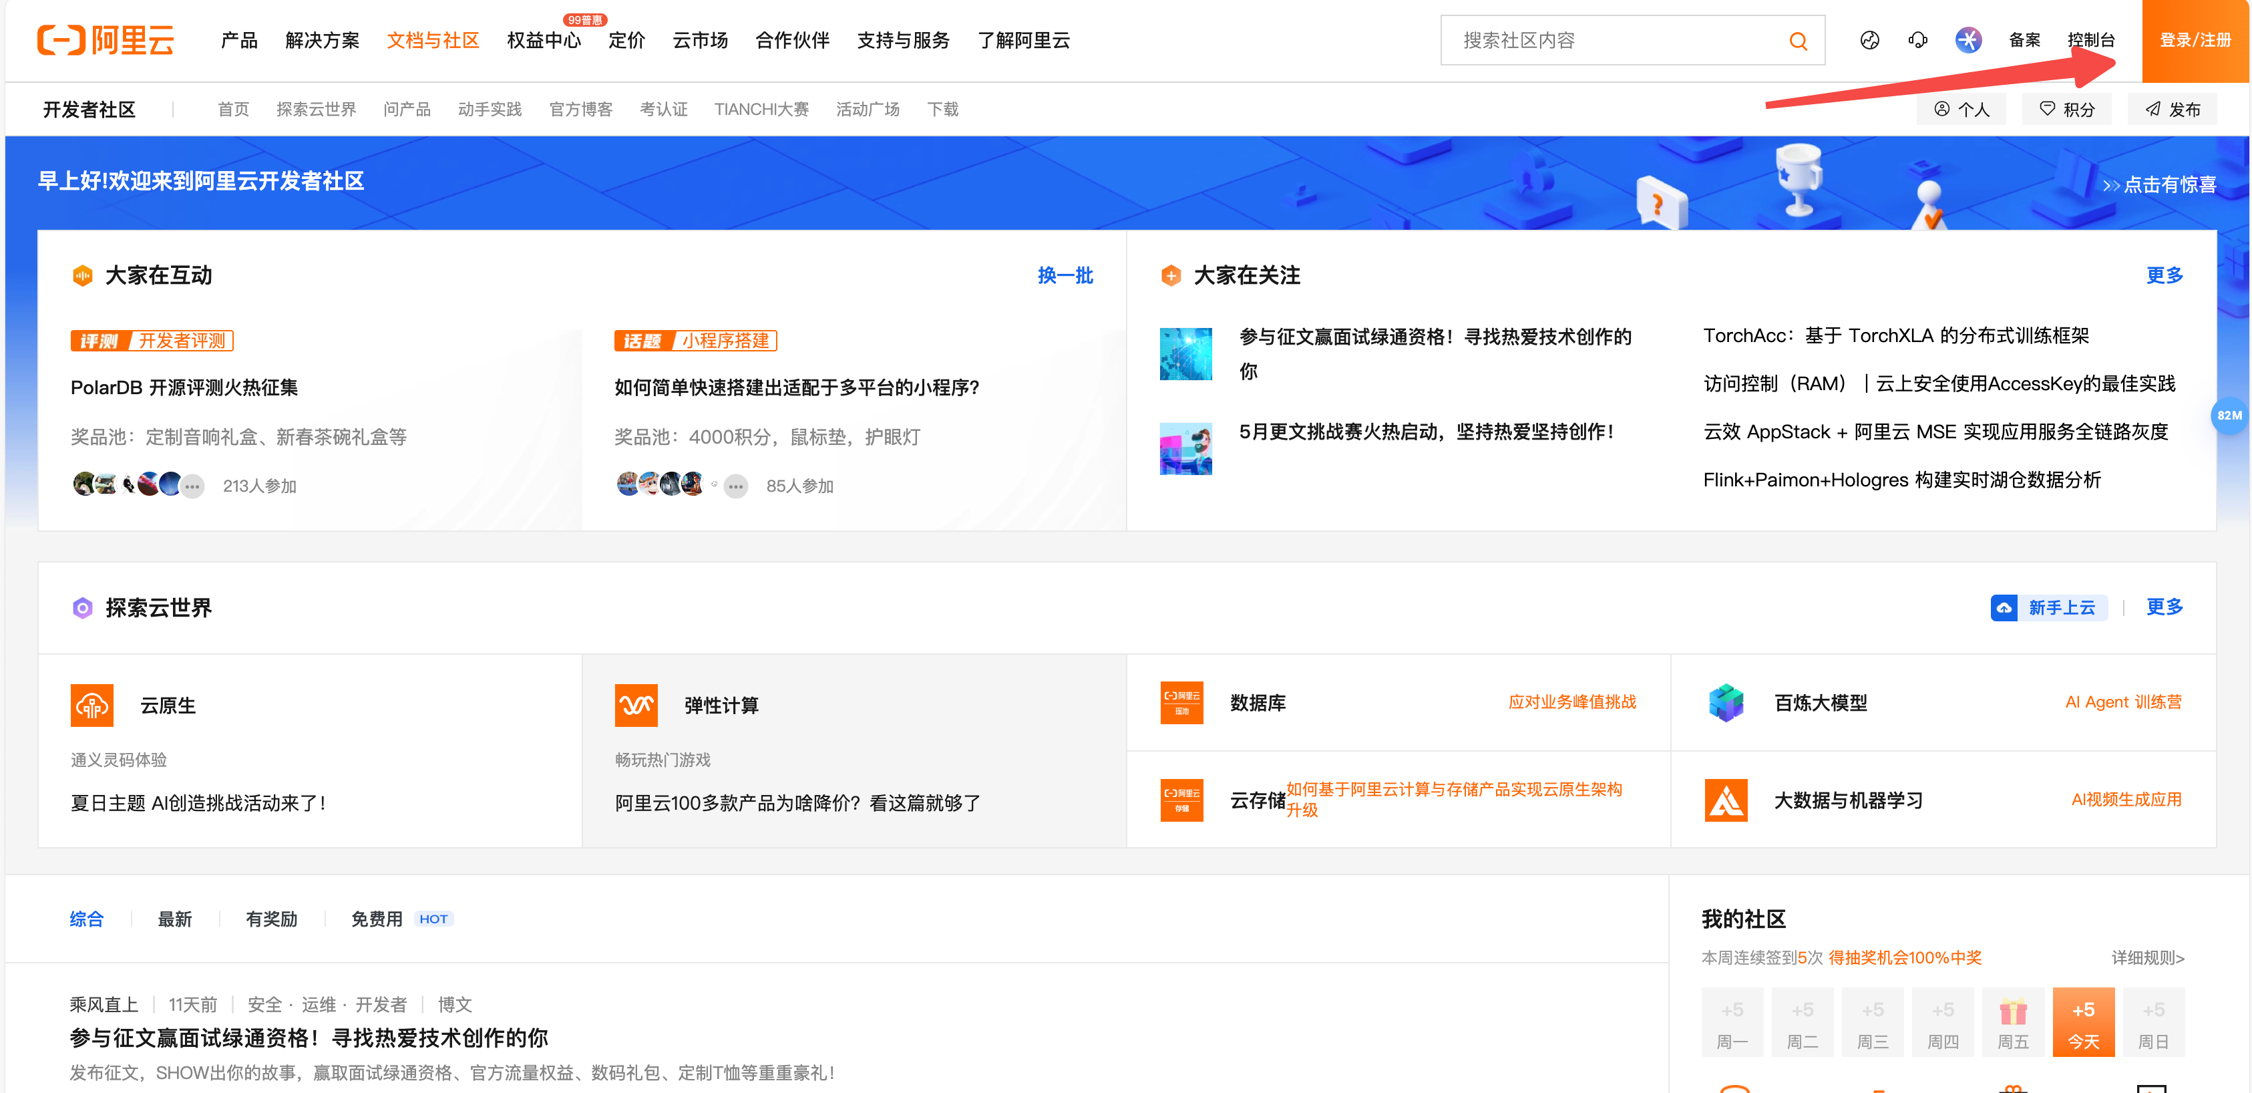Click the 云原生 cloud icon
2252x1093 pixels.
(91, 705)
